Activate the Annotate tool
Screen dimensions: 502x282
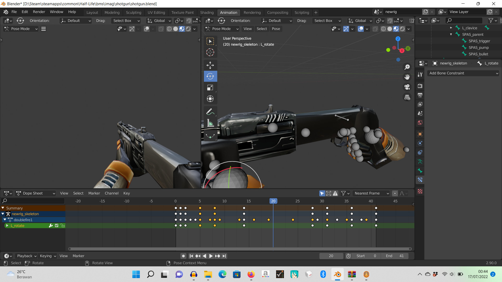pyautogui.click(x=210, y=112)
